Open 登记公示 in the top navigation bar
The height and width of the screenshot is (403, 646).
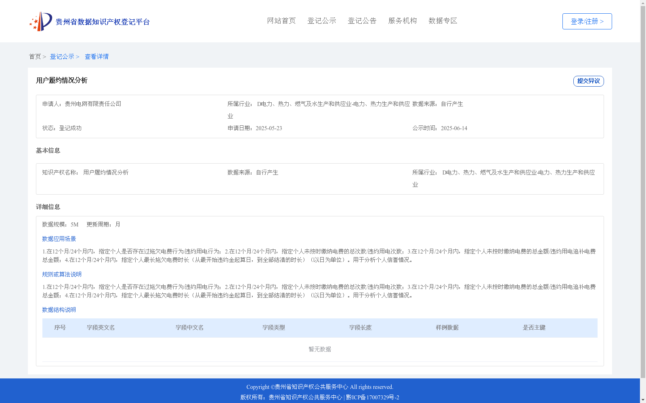pos(322,21)
